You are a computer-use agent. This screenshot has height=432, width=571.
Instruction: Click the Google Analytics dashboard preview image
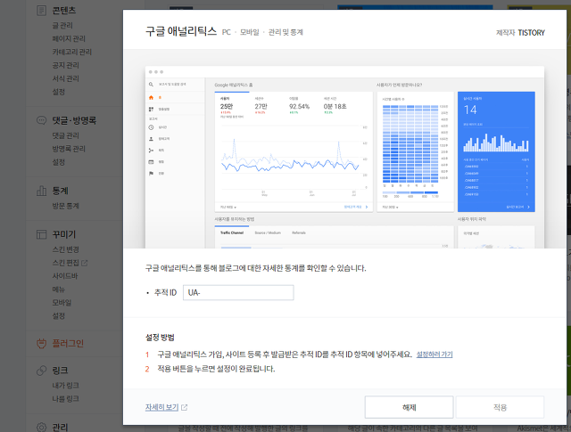coord(344,157)
